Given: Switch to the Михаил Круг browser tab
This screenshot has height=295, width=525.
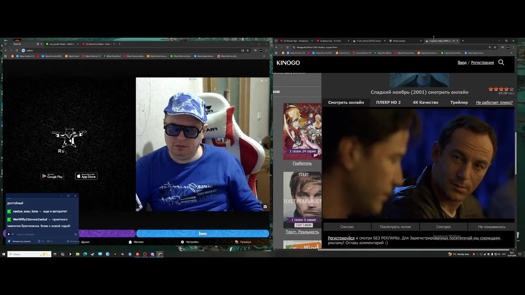Looking at the screenshot, I should 297,41.
